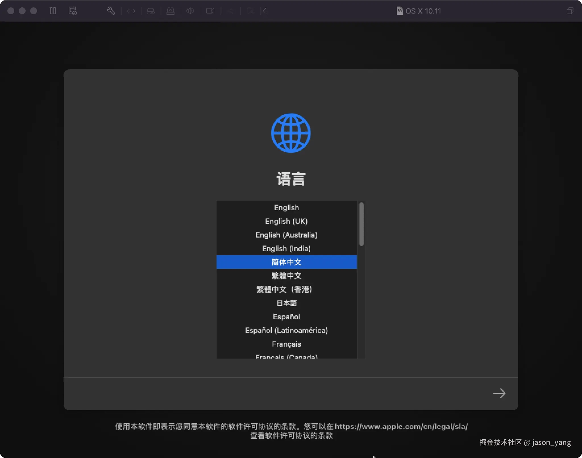Image resolution: width=582 pixels, height=458 pixels.
Task: Select English (UK) language
Action: pos(286,221)
